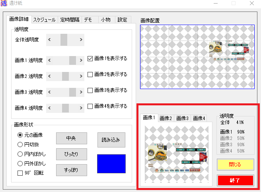The height and width of the screenshot is (192, 261).
Task: Click the yellow 閉じる button
Action: coord(236,165)
